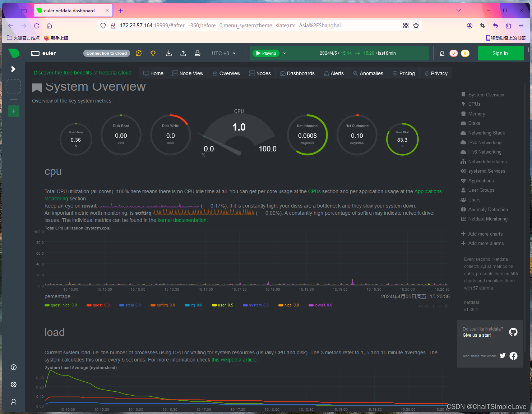Jump to CPUs section in right menu

click(x=471, y=104)
